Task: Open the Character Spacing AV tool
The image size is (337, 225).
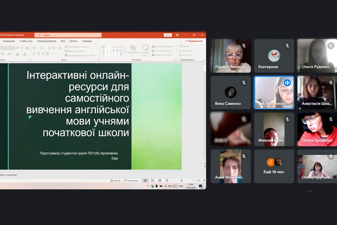Action: pyautogui.click(x=3, y=54)
